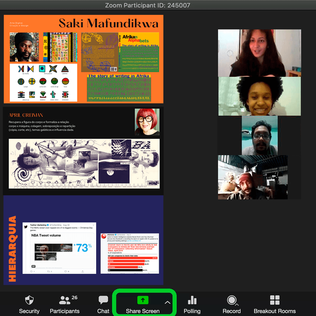Image resolution: width=316 pixels, height=316 pixels.
Task: Click the Share Screen label
Action: (143, 311)
